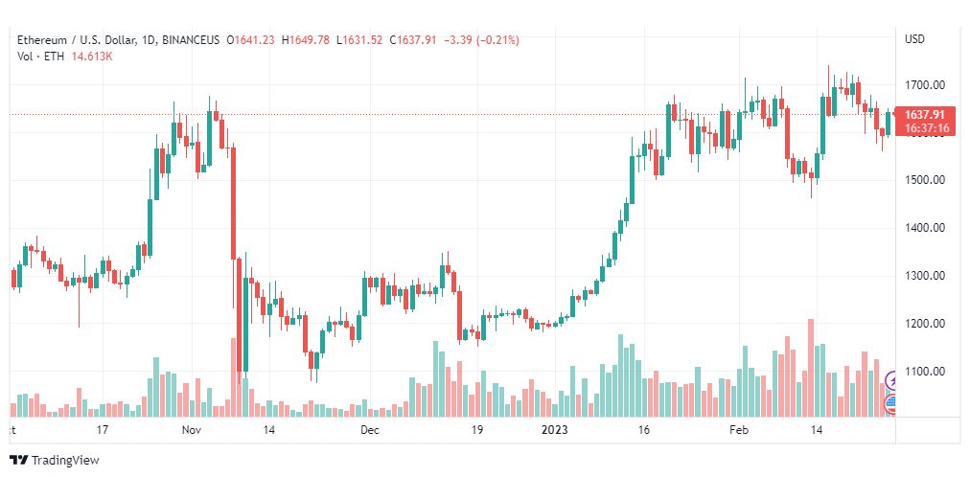The image size is (970, 477).
Task: Click the red 1637.91 current price label
Action: pos(925,115)
